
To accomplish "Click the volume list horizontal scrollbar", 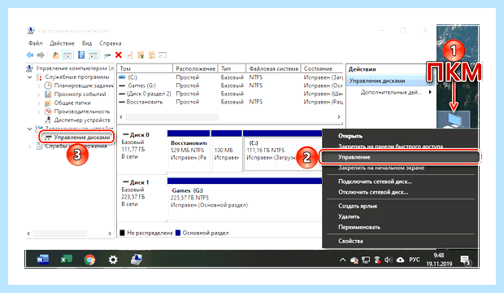I will 172,117.
